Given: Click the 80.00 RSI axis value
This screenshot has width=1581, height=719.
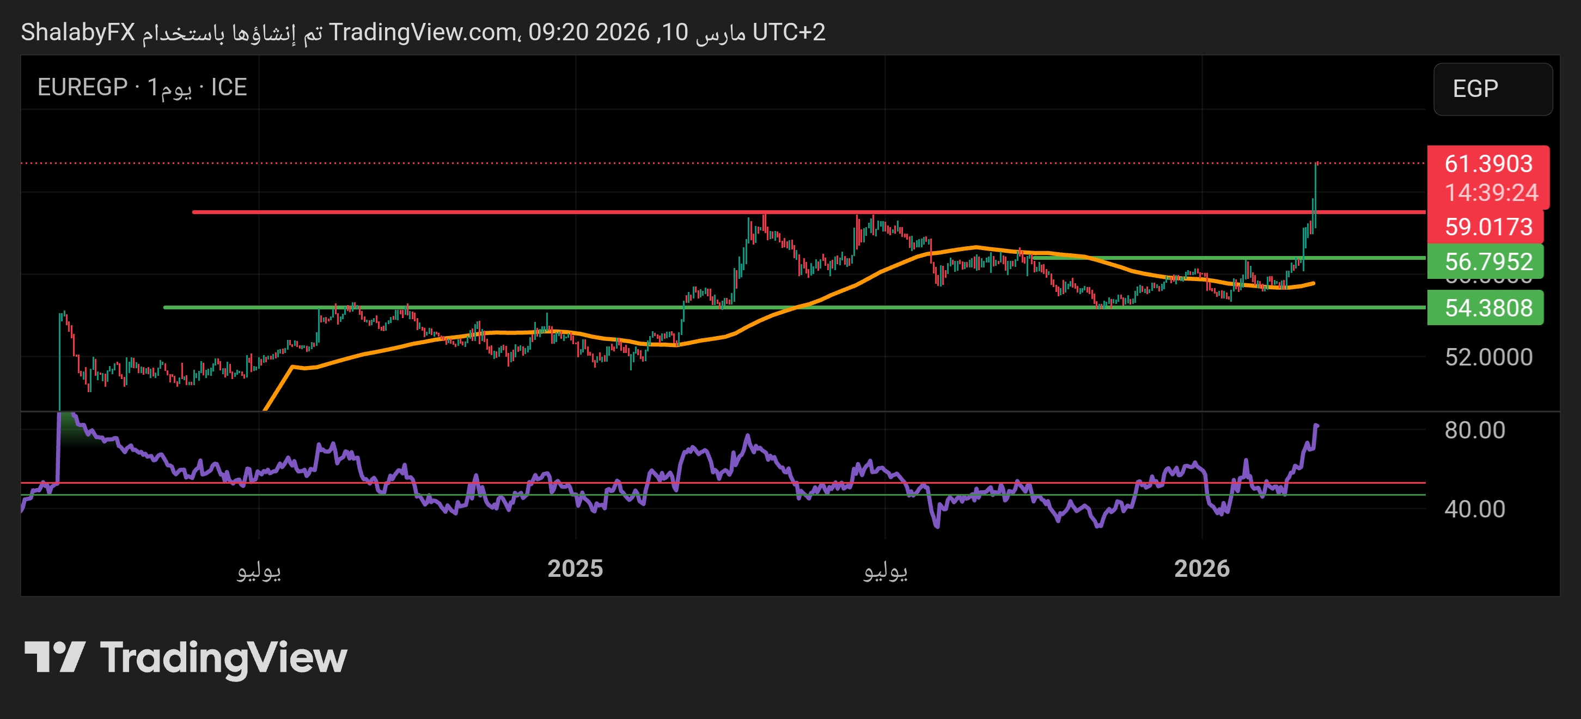Looking at the screenshot, I should tap(1474, 430).
